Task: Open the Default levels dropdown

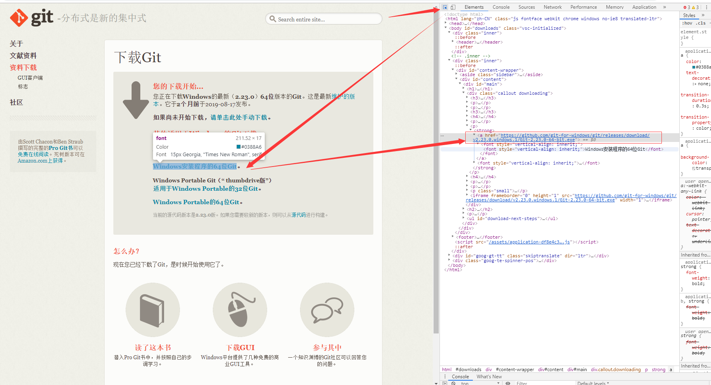Action: pos(593,383)
